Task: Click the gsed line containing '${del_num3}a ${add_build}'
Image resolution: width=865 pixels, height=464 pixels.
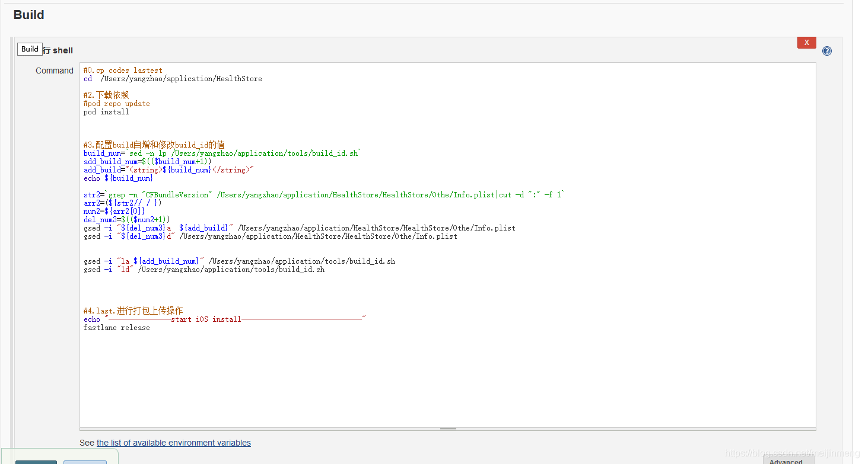Action: (300, 228)
